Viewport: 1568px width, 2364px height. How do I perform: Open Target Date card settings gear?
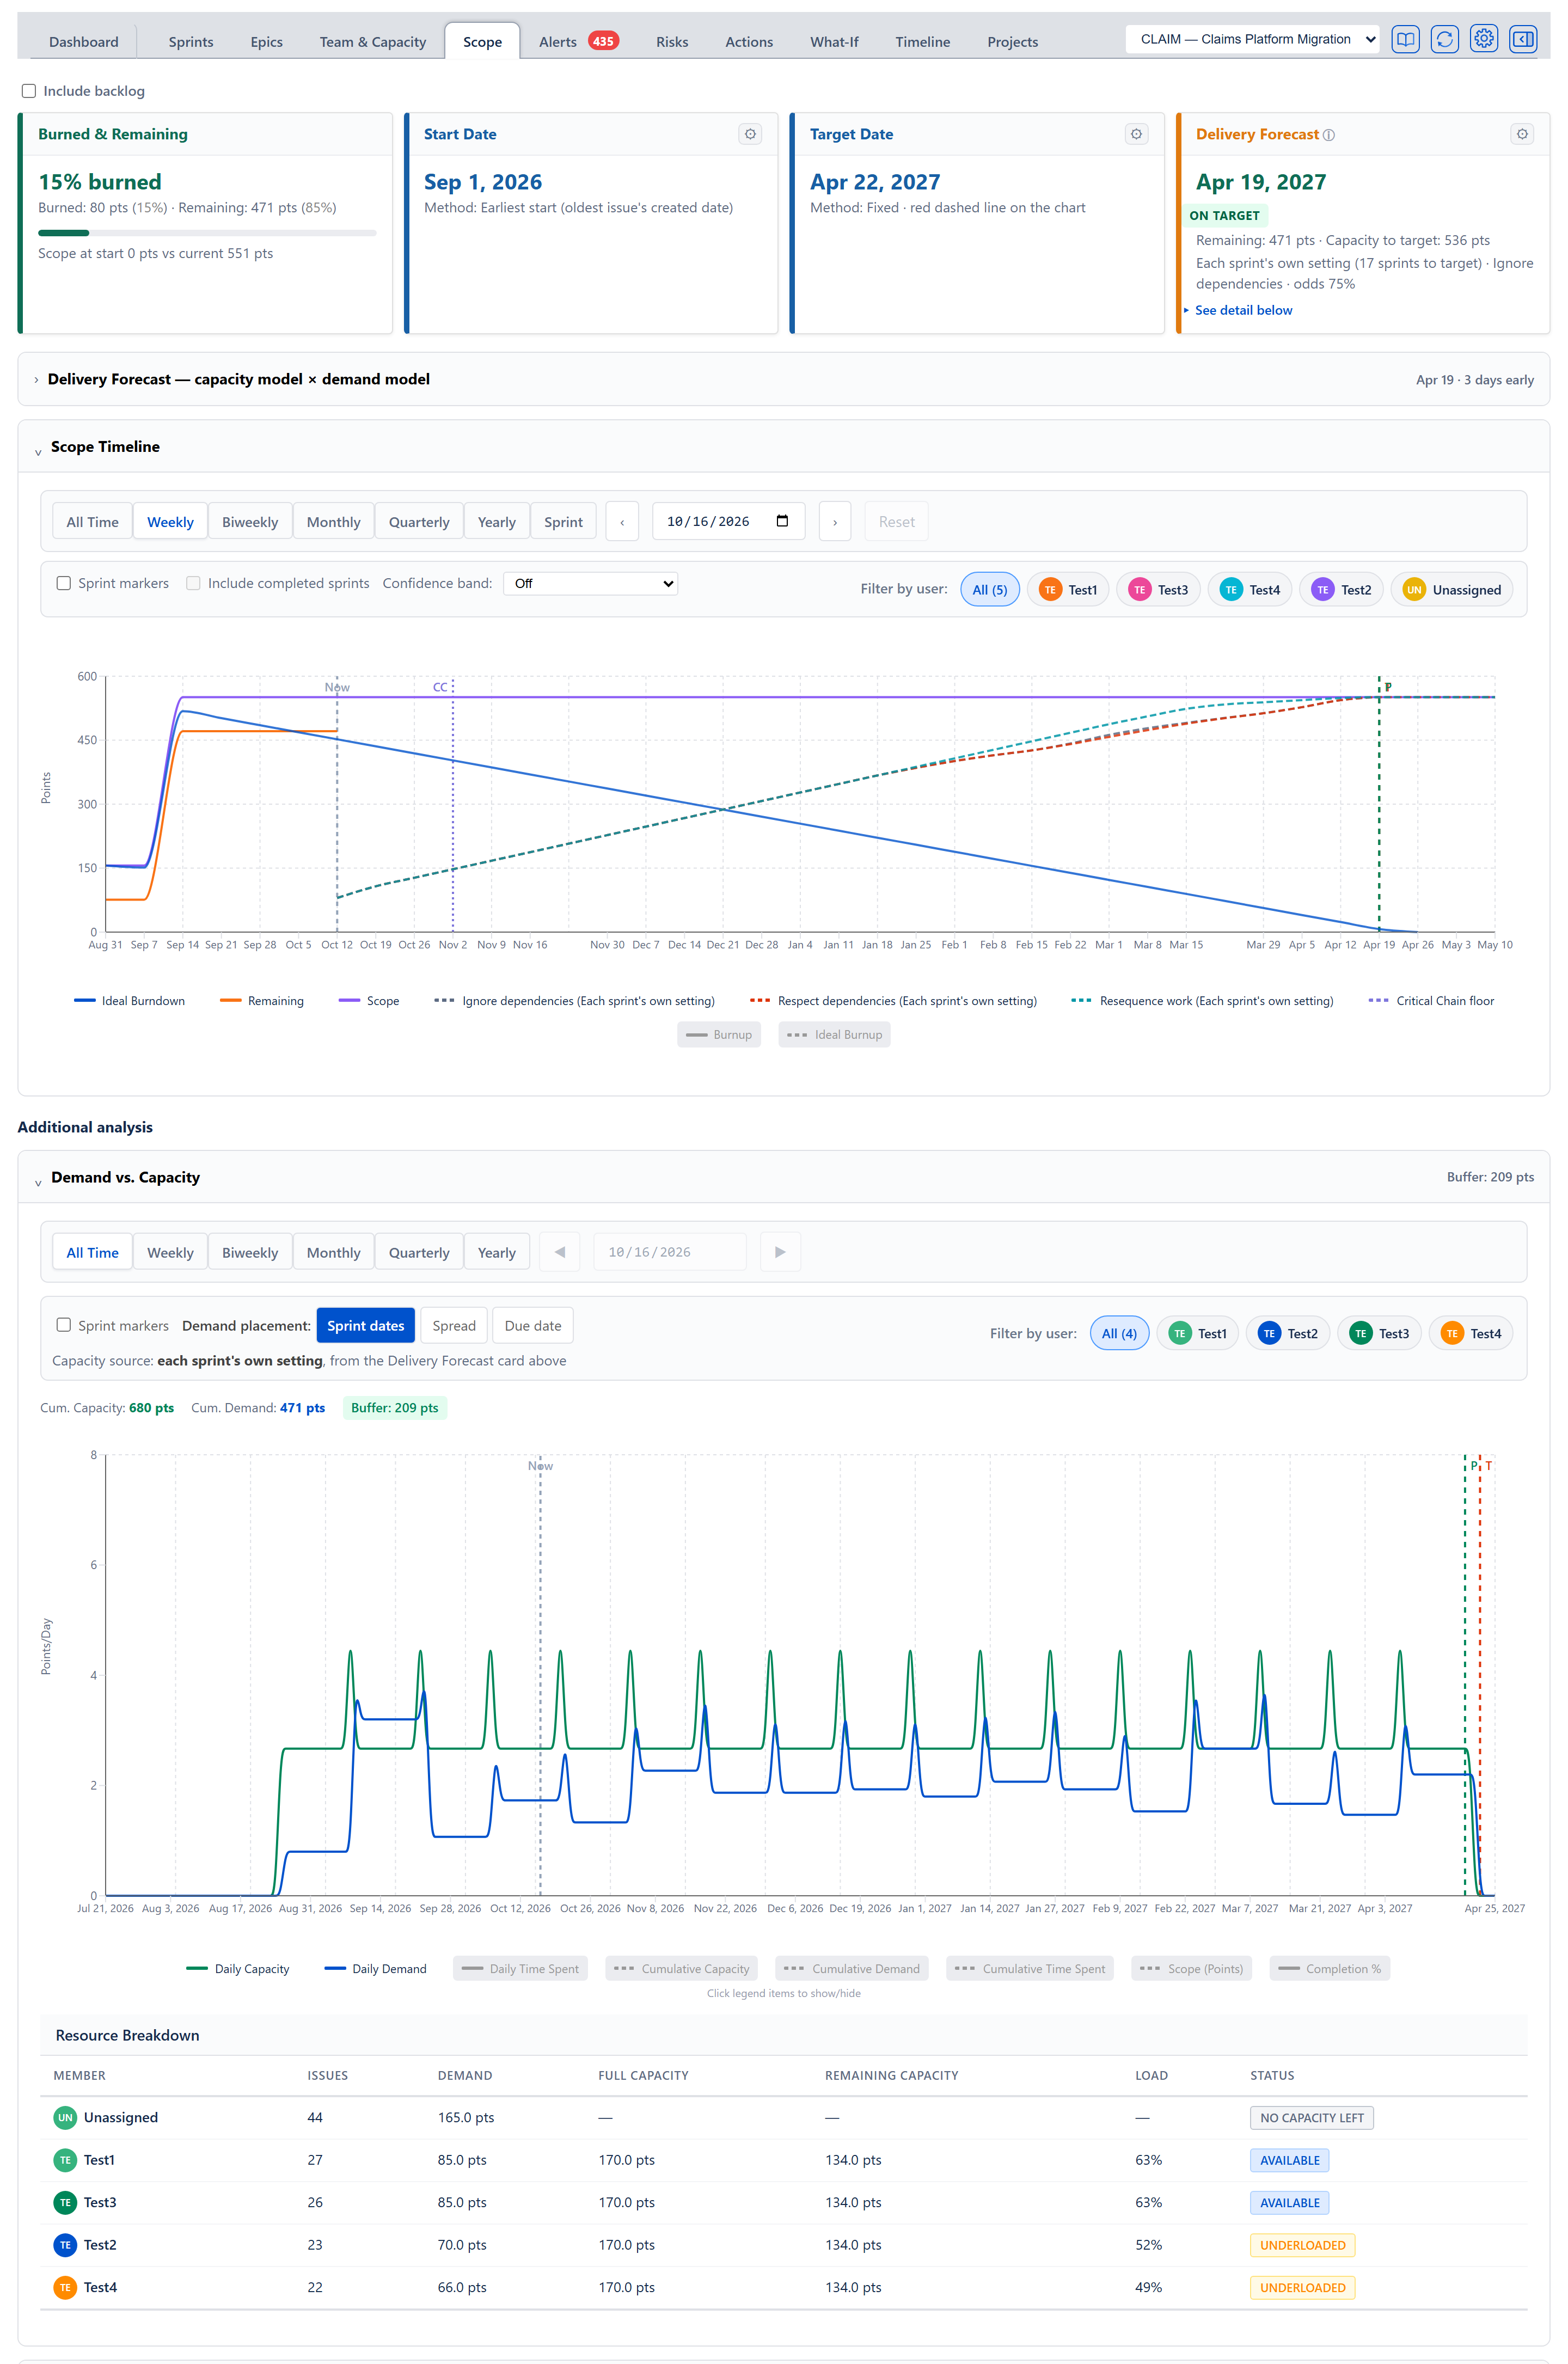(x=1136, y=134)
